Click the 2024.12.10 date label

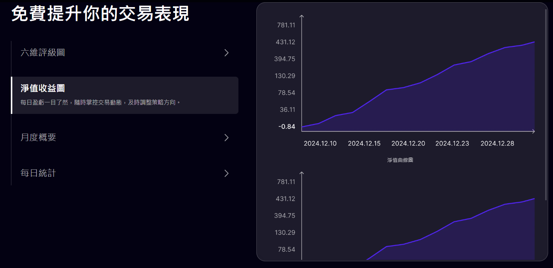coord(320,143)
